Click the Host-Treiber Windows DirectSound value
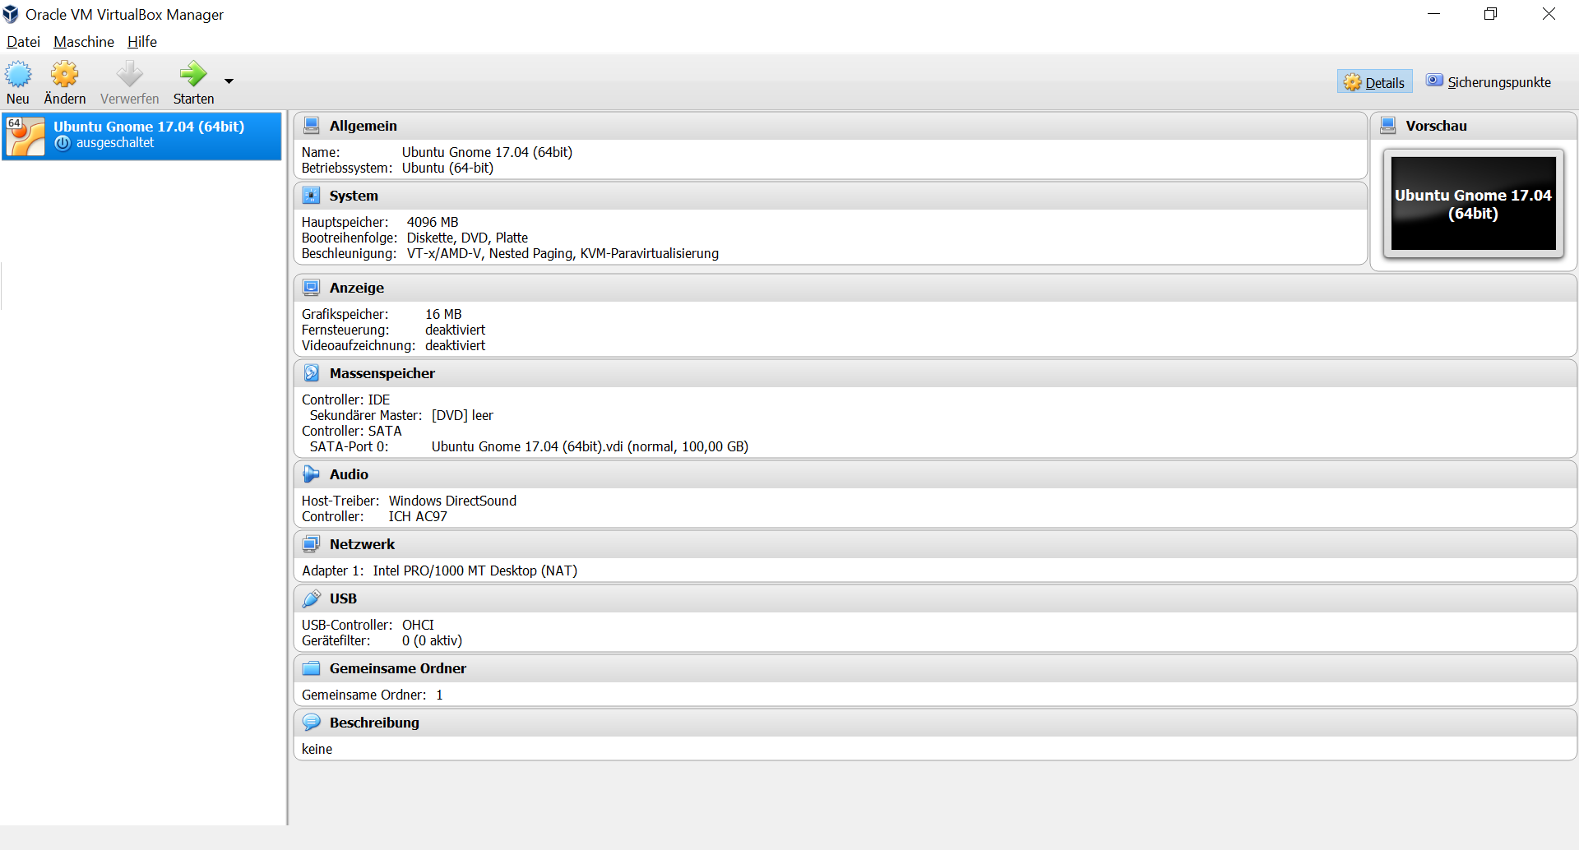 click(452, 501)
